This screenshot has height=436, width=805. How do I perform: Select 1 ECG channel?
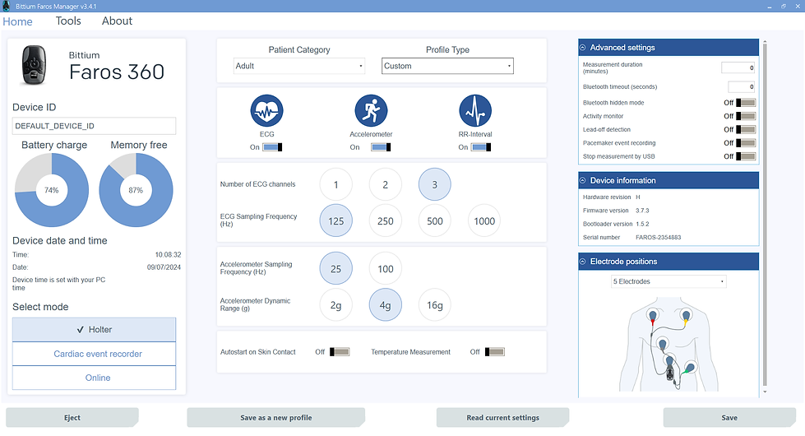click(x=335, y=184)
